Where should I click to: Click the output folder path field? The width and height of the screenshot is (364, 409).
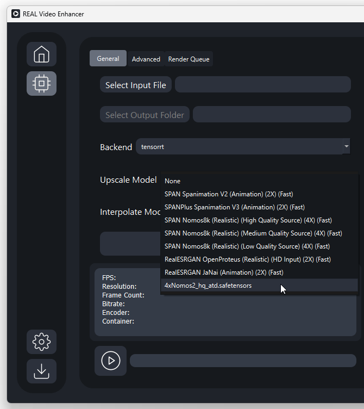(272, 114)
